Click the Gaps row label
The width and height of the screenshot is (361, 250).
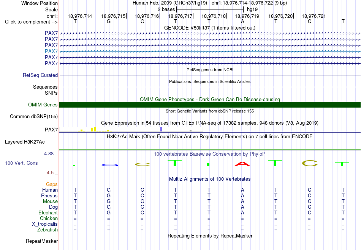(52, 184)
